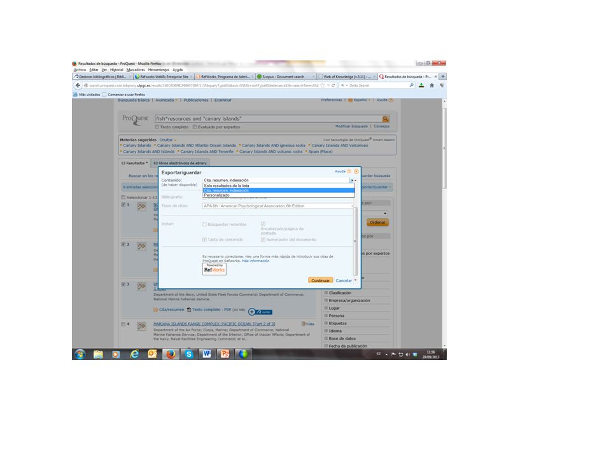The height and width of the screenshot is (458, 611).
Task: Uncheck result 3 checkbox
Action: tap(123, 284)
